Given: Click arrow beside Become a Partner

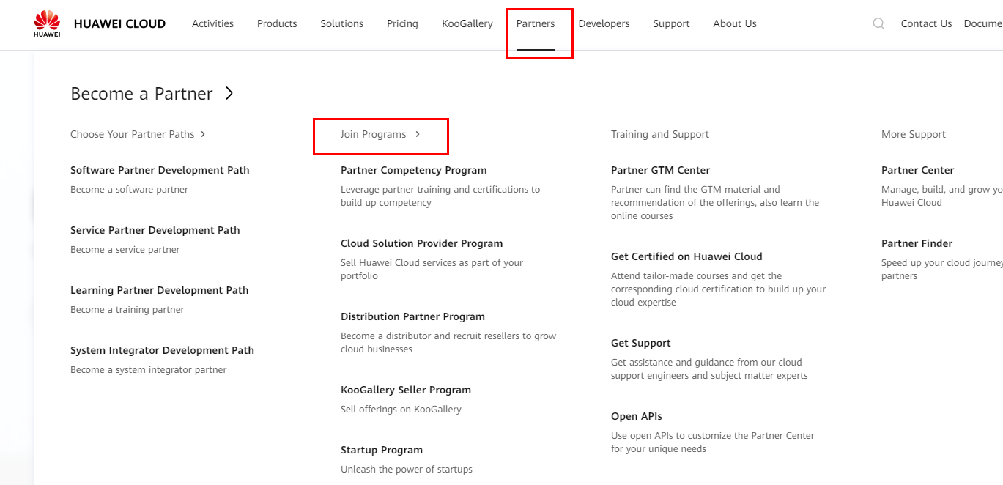Looking at the screenshot, I should click(229, 93).
